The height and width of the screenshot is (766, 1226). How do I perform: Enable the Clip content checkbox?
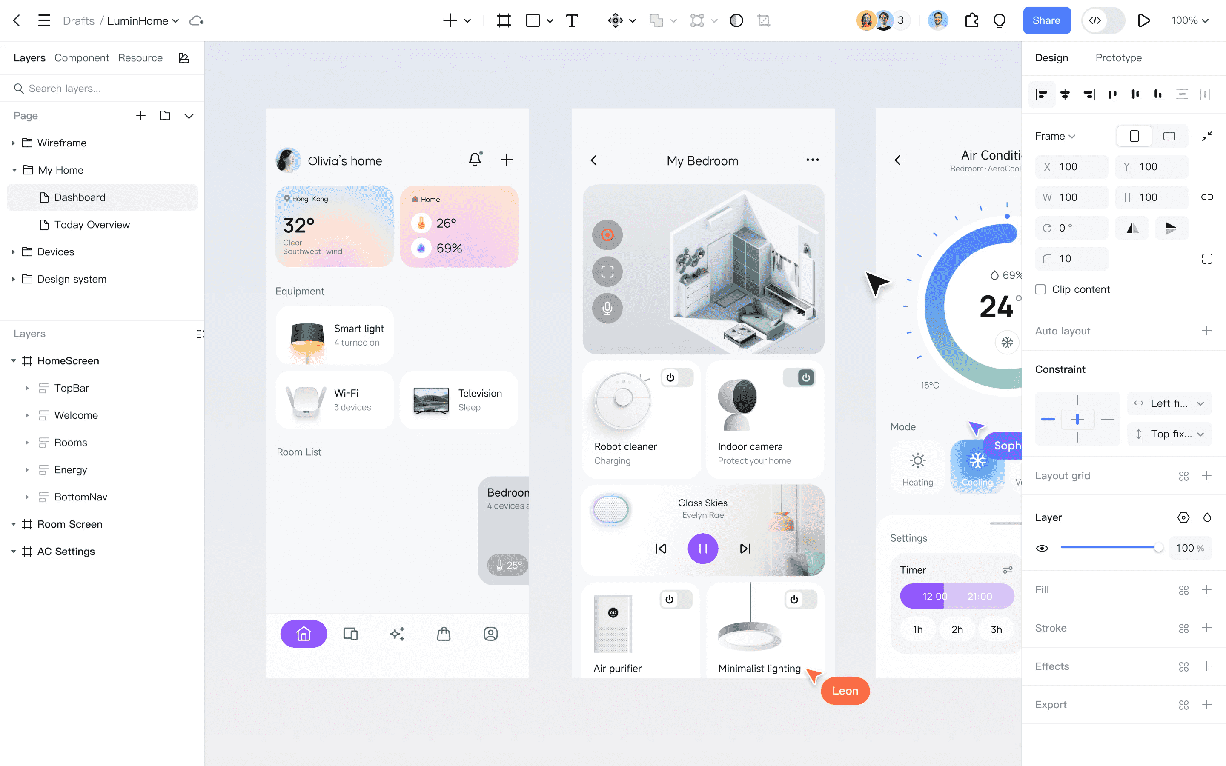pyautogui.click(x=1040, y=289)
